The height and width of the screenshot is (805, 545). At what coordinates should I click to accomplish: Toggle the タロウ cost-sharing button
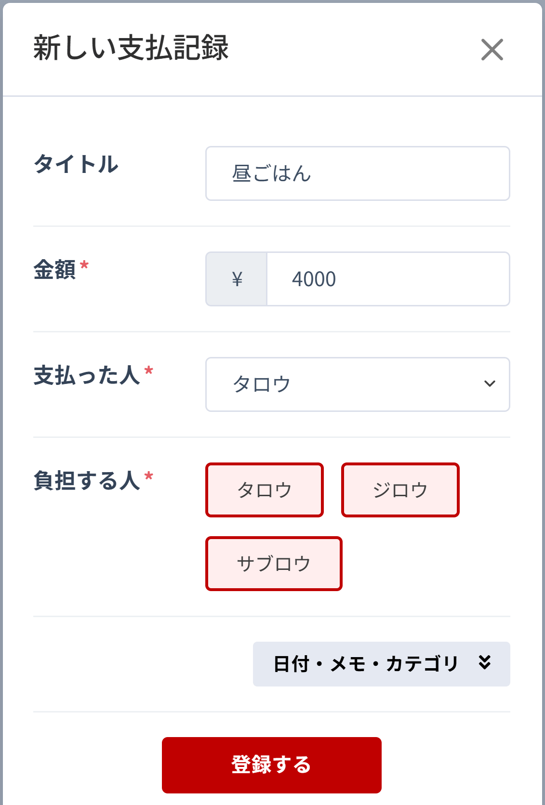(265, 489)
